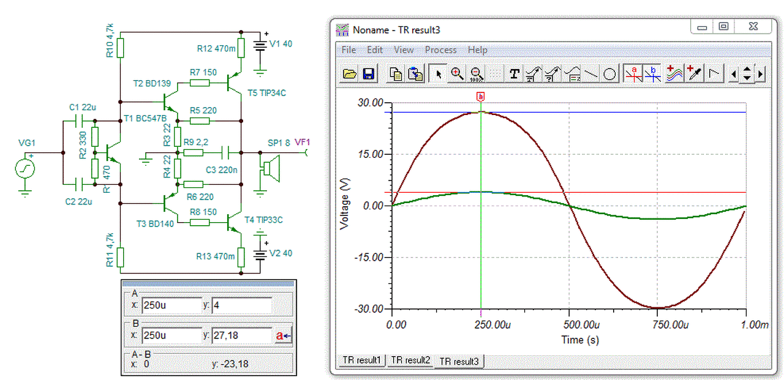Click the Save diskette icon
The height and width of the screenshot is (380, 784).
(369, 74)
